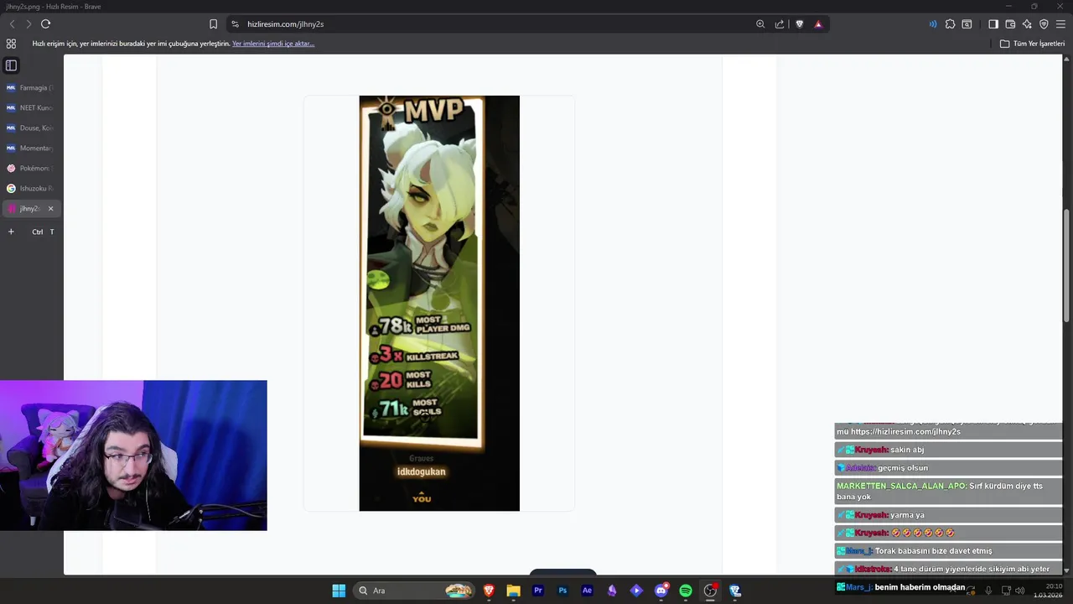Open the Windows Start menu
This screenshot has width=1073, height=604.
(339, 591)
